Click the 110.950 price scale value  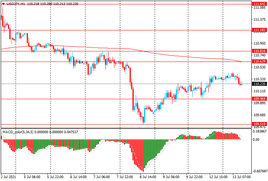tap(259, 43)
